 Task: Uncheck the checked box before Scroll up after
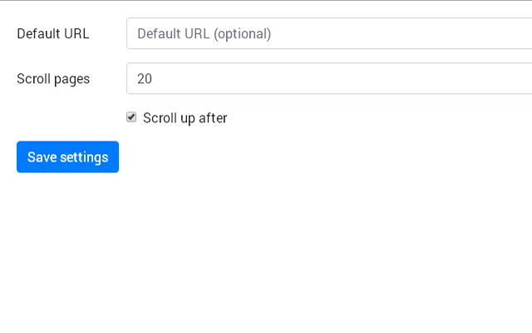point(131,117)
